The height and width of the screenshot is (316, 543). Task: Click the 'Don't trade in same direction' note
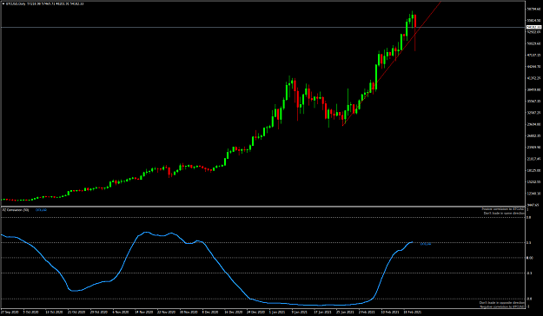[504, 214]
